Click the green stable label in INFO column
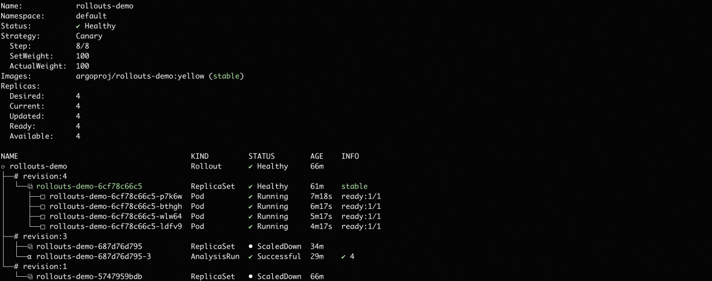Image resolution: width=712 pixels, height=281 pixels. click(x=354, y=187)
